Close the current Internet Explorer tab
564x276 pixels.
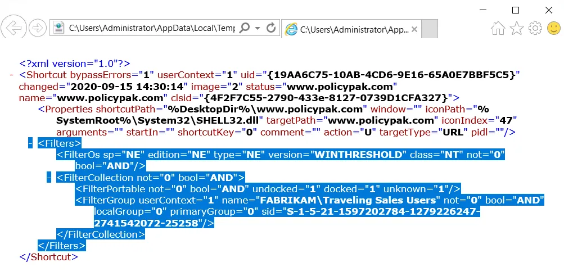click(414, 29)
